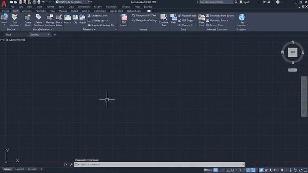Click the Field insert tool
The image size is (308, 173).
point(174,19)
